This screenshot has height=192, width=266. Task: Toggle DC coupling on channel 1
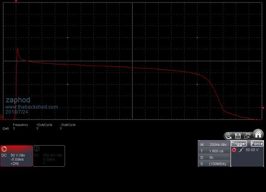[5, 155]
